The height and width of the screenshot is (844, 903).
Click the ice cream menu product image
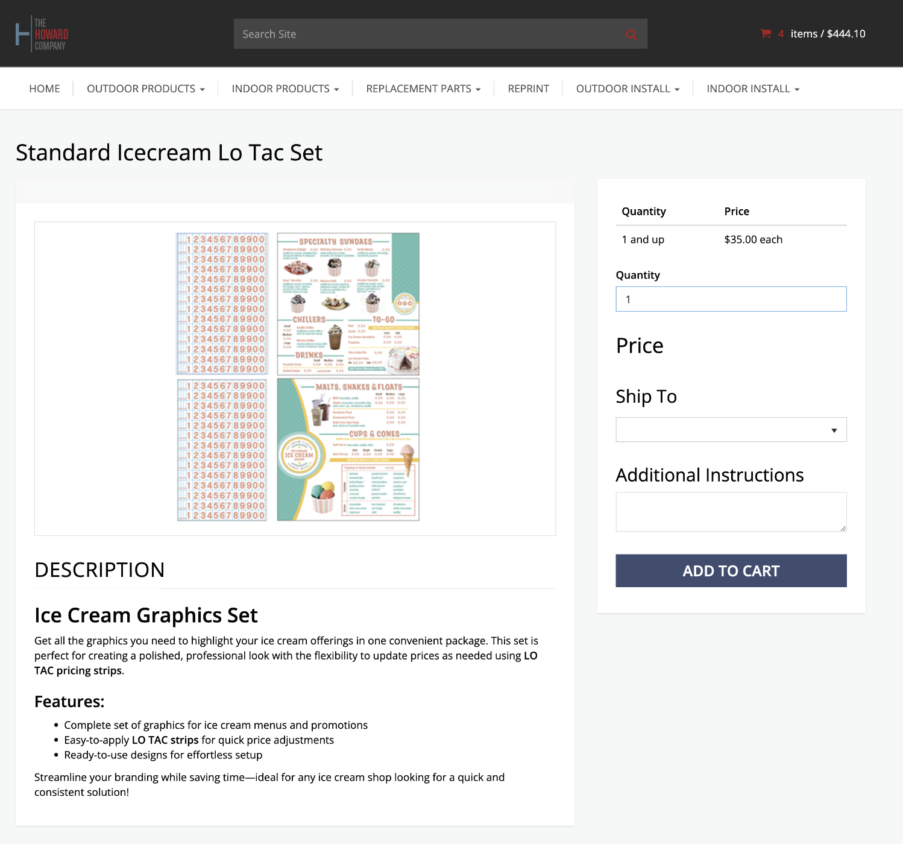(x=298, y=377)
